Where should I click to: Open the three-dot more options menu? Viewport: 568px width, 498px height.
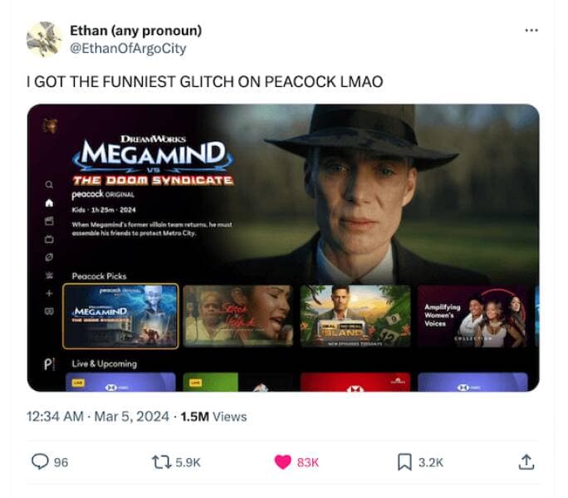[x=531, y=31]
